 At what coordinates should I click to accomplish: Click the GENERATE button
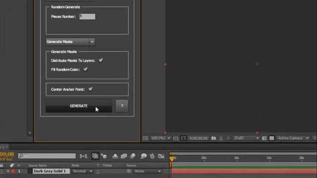[79, 106]
